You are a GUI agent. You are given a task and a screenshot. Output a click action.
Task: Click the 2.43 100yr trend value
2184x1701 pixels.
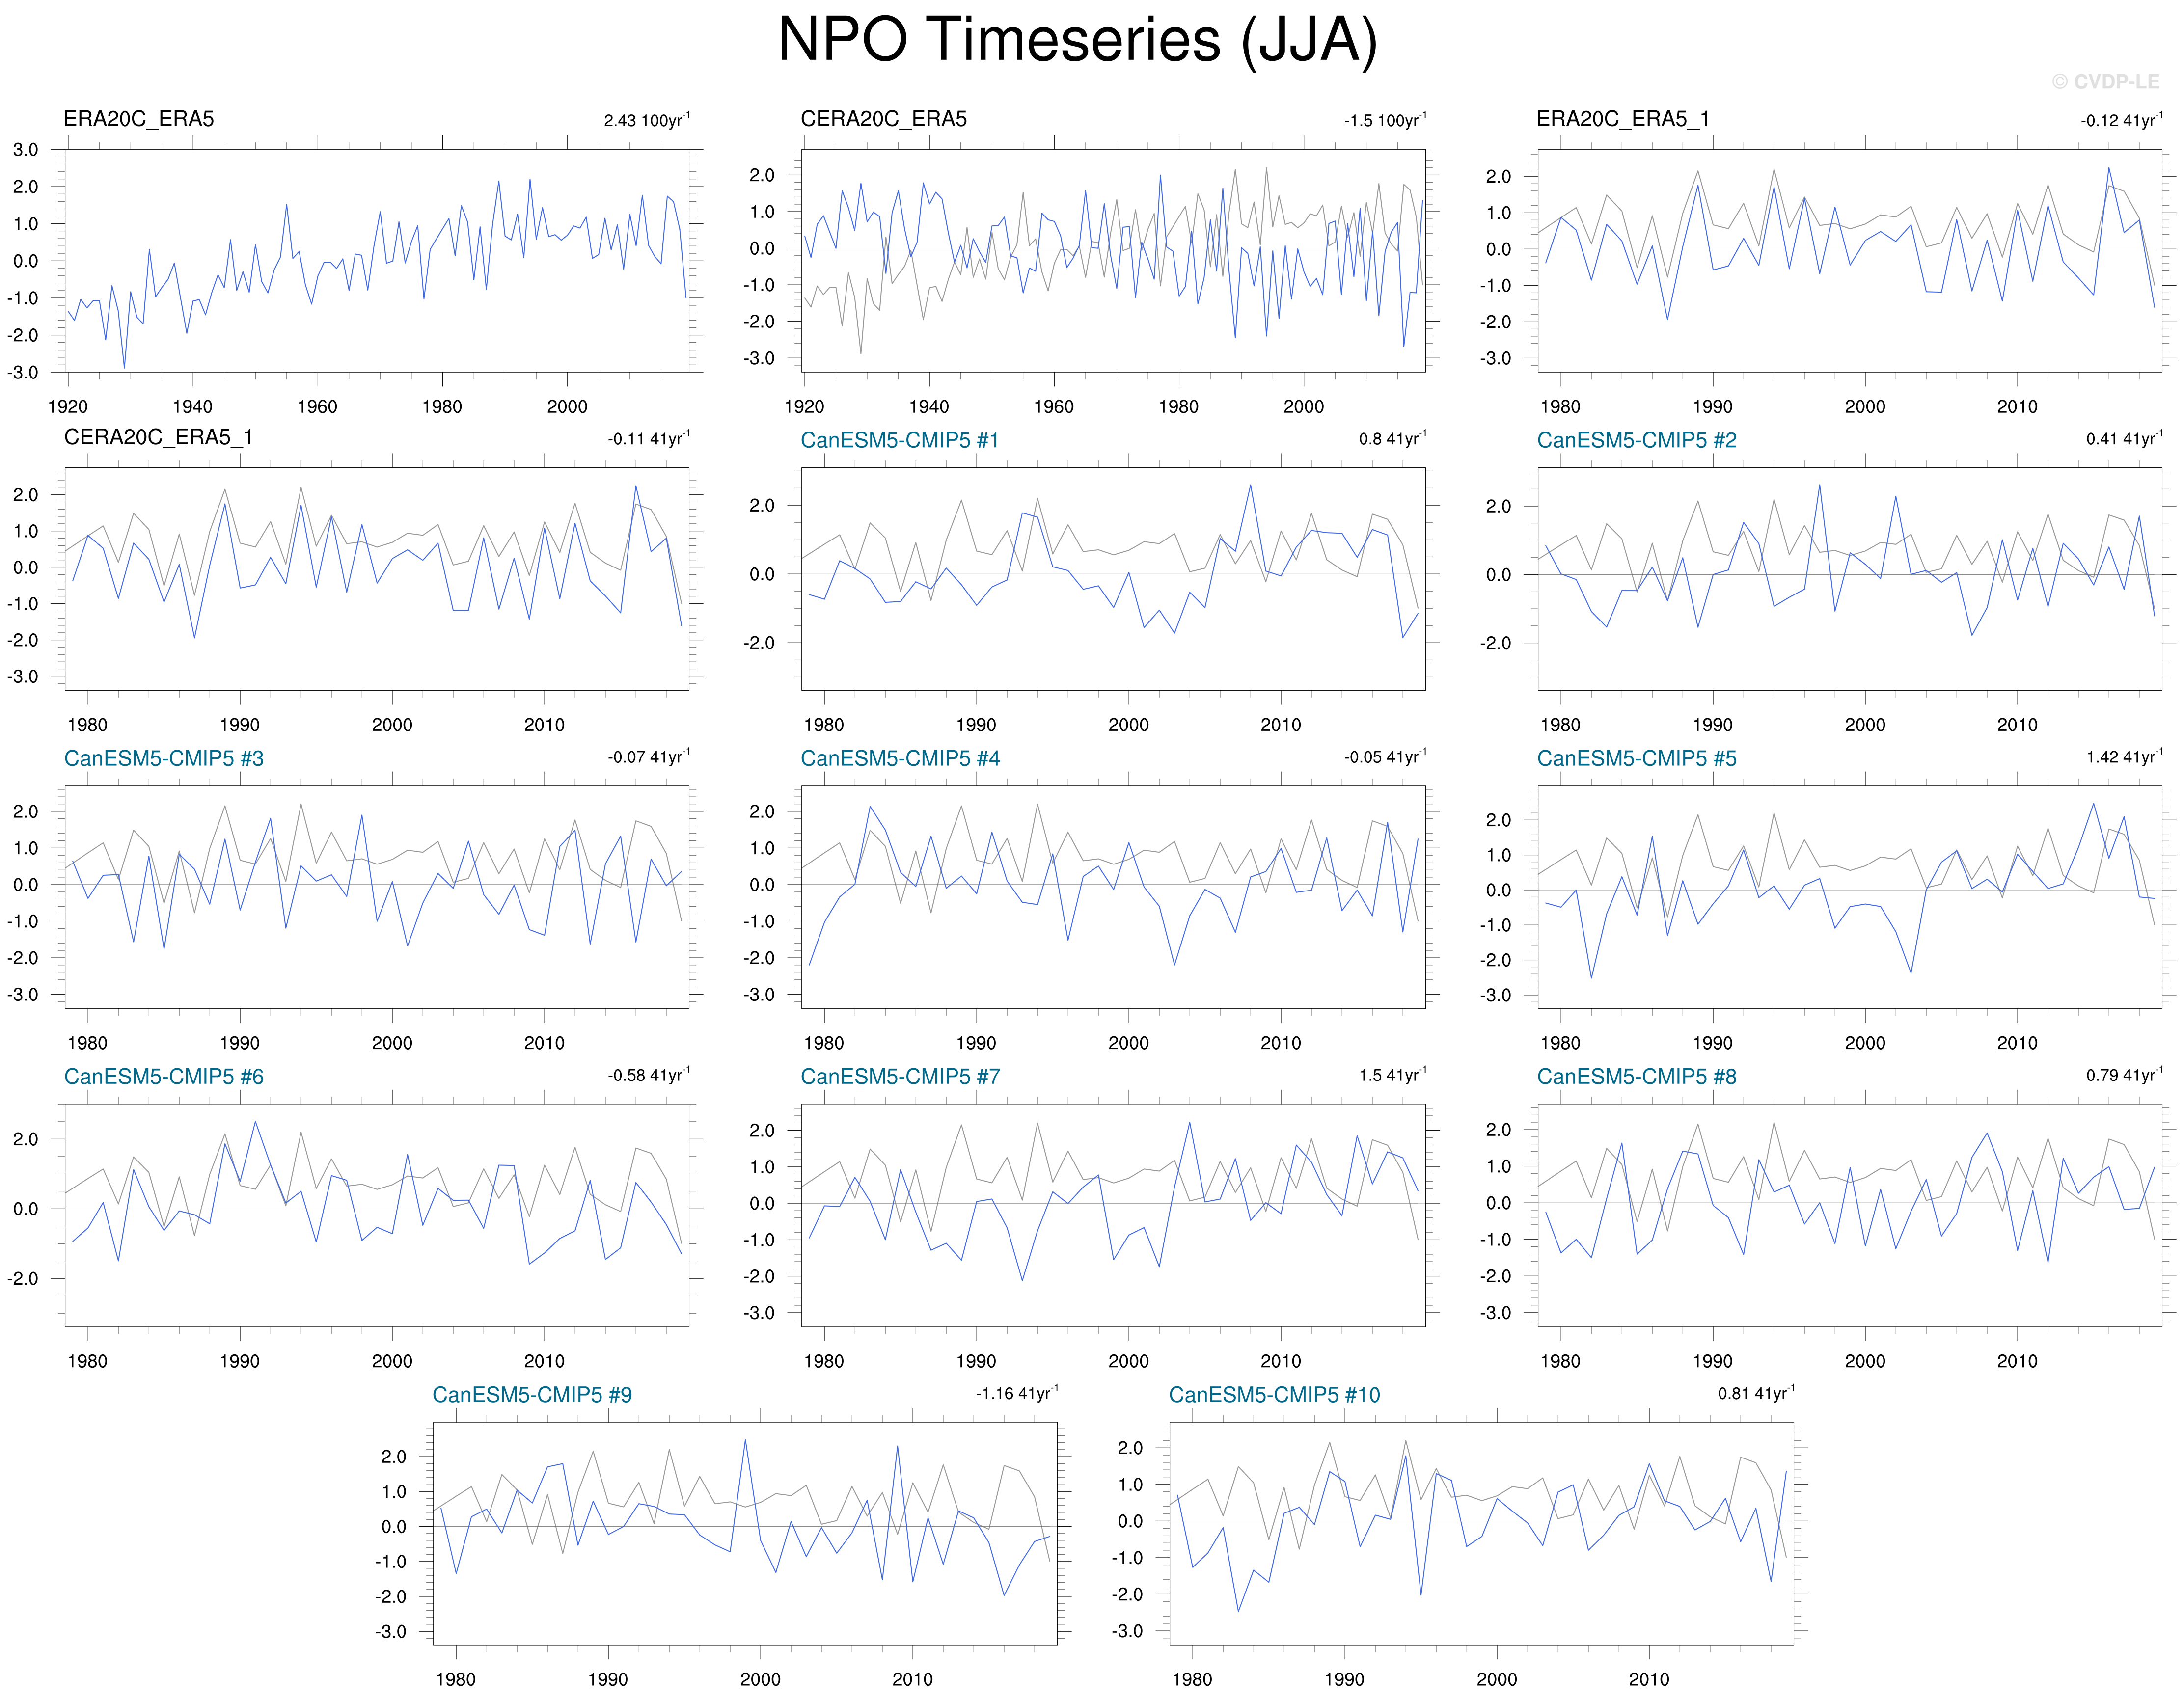[x=646, y=120]
